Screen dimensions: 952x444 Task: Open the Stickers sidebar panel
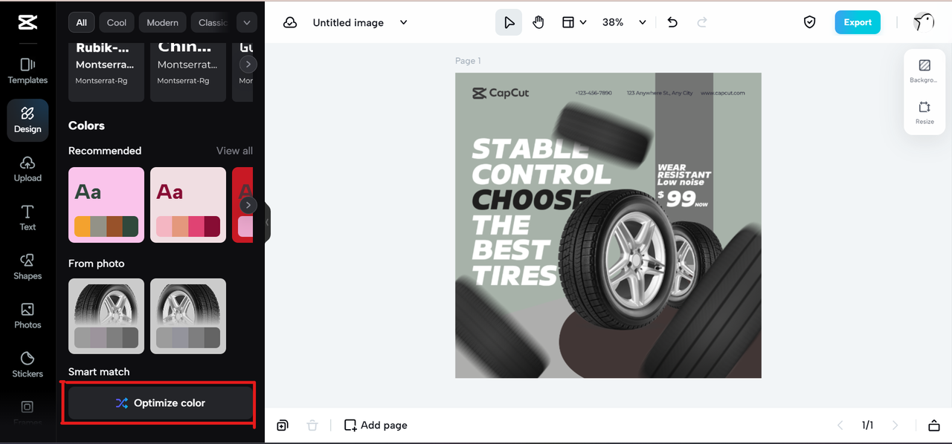pyautogui.click(x=28, y=365)
